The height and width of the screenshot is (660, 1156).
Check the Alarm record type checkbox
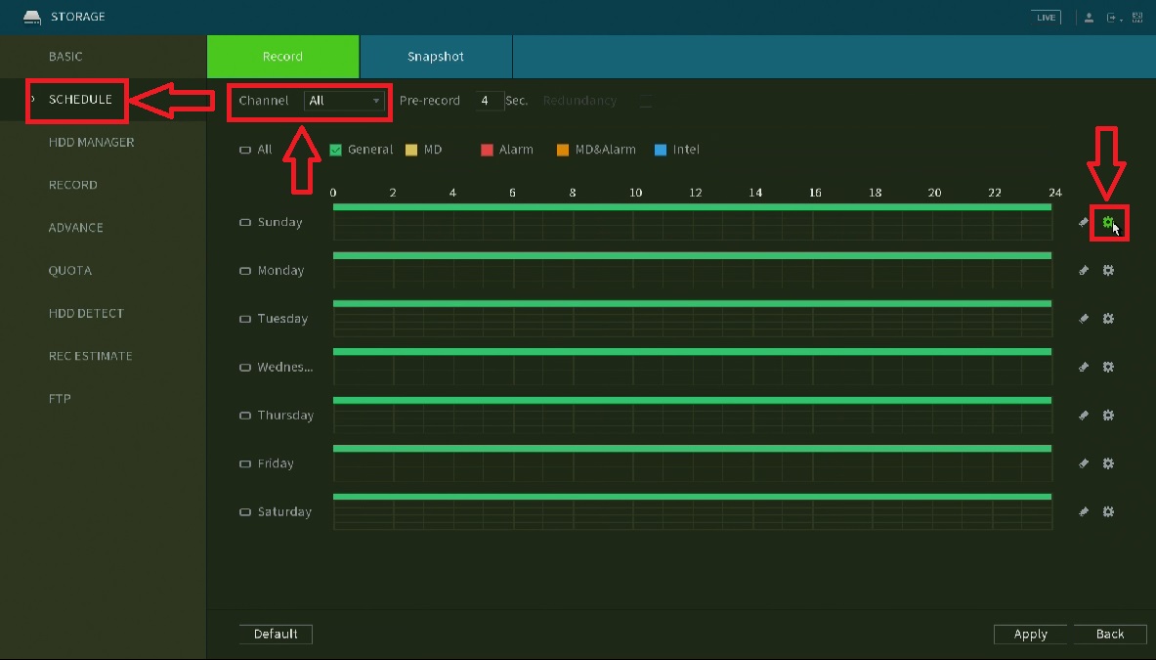487,150
